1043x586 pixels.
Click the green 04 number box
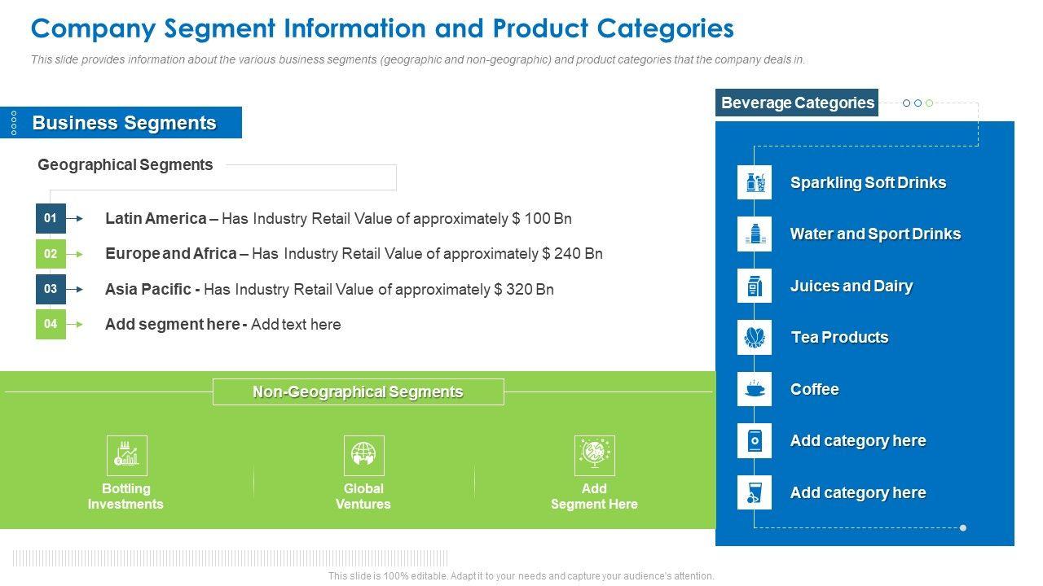coord(51,324)
